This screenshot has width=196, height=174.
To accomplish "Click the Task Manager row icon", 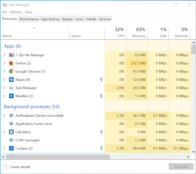I will [11, 88].
